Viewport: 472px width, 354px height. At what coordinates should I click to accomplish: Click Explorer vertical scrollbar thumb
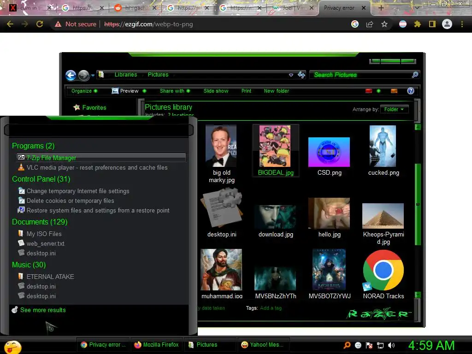pyautogui.click(x=418, y=204)
